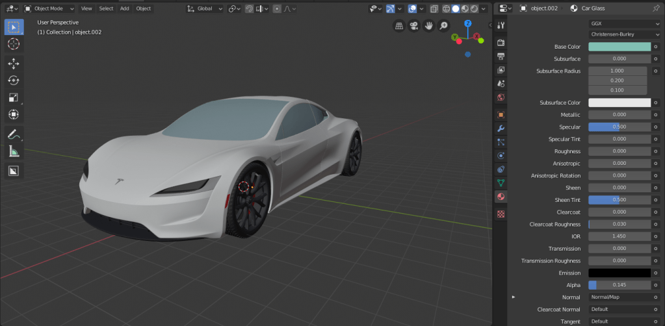The height and width of the screenshot is (326, 665).
Task: Click the Normal Map link button
Action: pyautogui.click(x=619, y=297)
